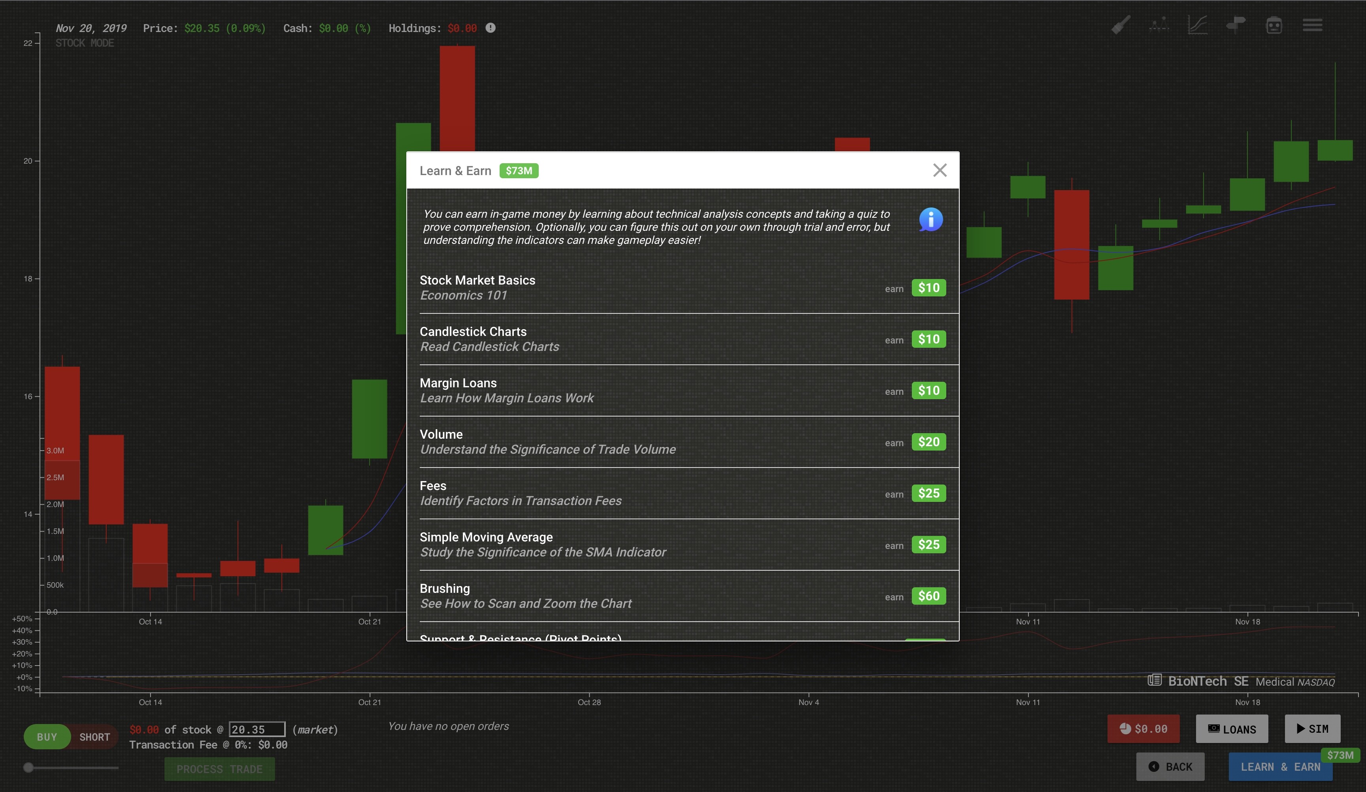The image size is (1366, 792).
Task: Select the drawing brush tool in the top toolbar
Action: [x=1120, y=25]
